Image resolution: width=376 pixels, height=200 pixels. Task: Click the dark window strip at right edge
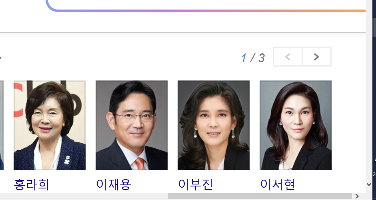[374, 100]
